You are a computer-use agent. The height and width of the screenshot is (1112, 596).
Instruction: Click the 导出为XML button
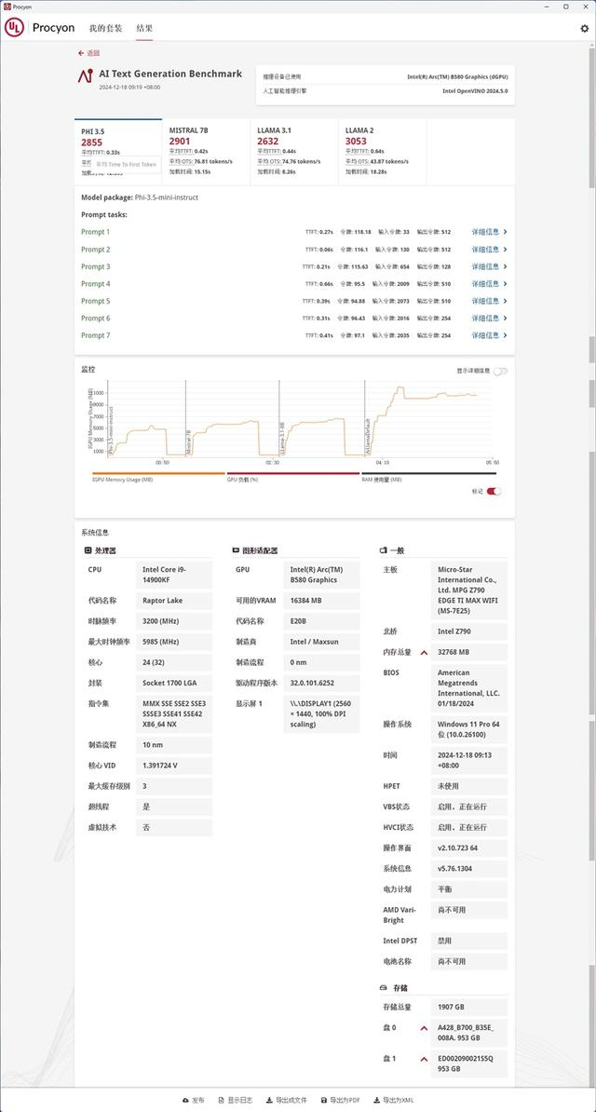click(x=393, y=1100)
